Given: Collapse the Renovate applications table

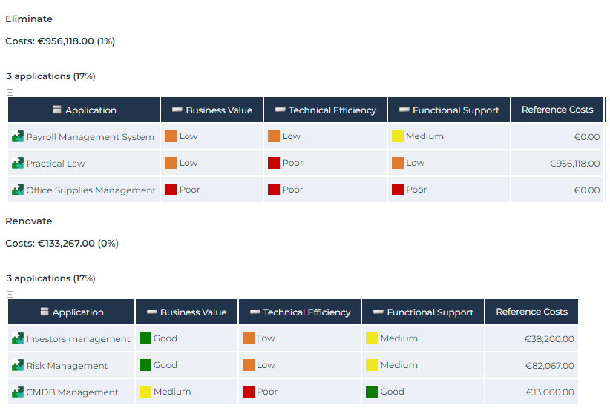Looking at the screenshot, I should [10, 295].
